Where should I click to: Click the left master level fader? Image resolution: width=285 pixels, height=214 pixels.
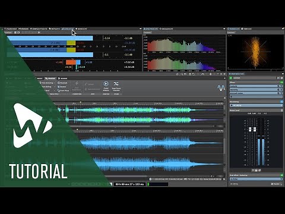point(250,130)
